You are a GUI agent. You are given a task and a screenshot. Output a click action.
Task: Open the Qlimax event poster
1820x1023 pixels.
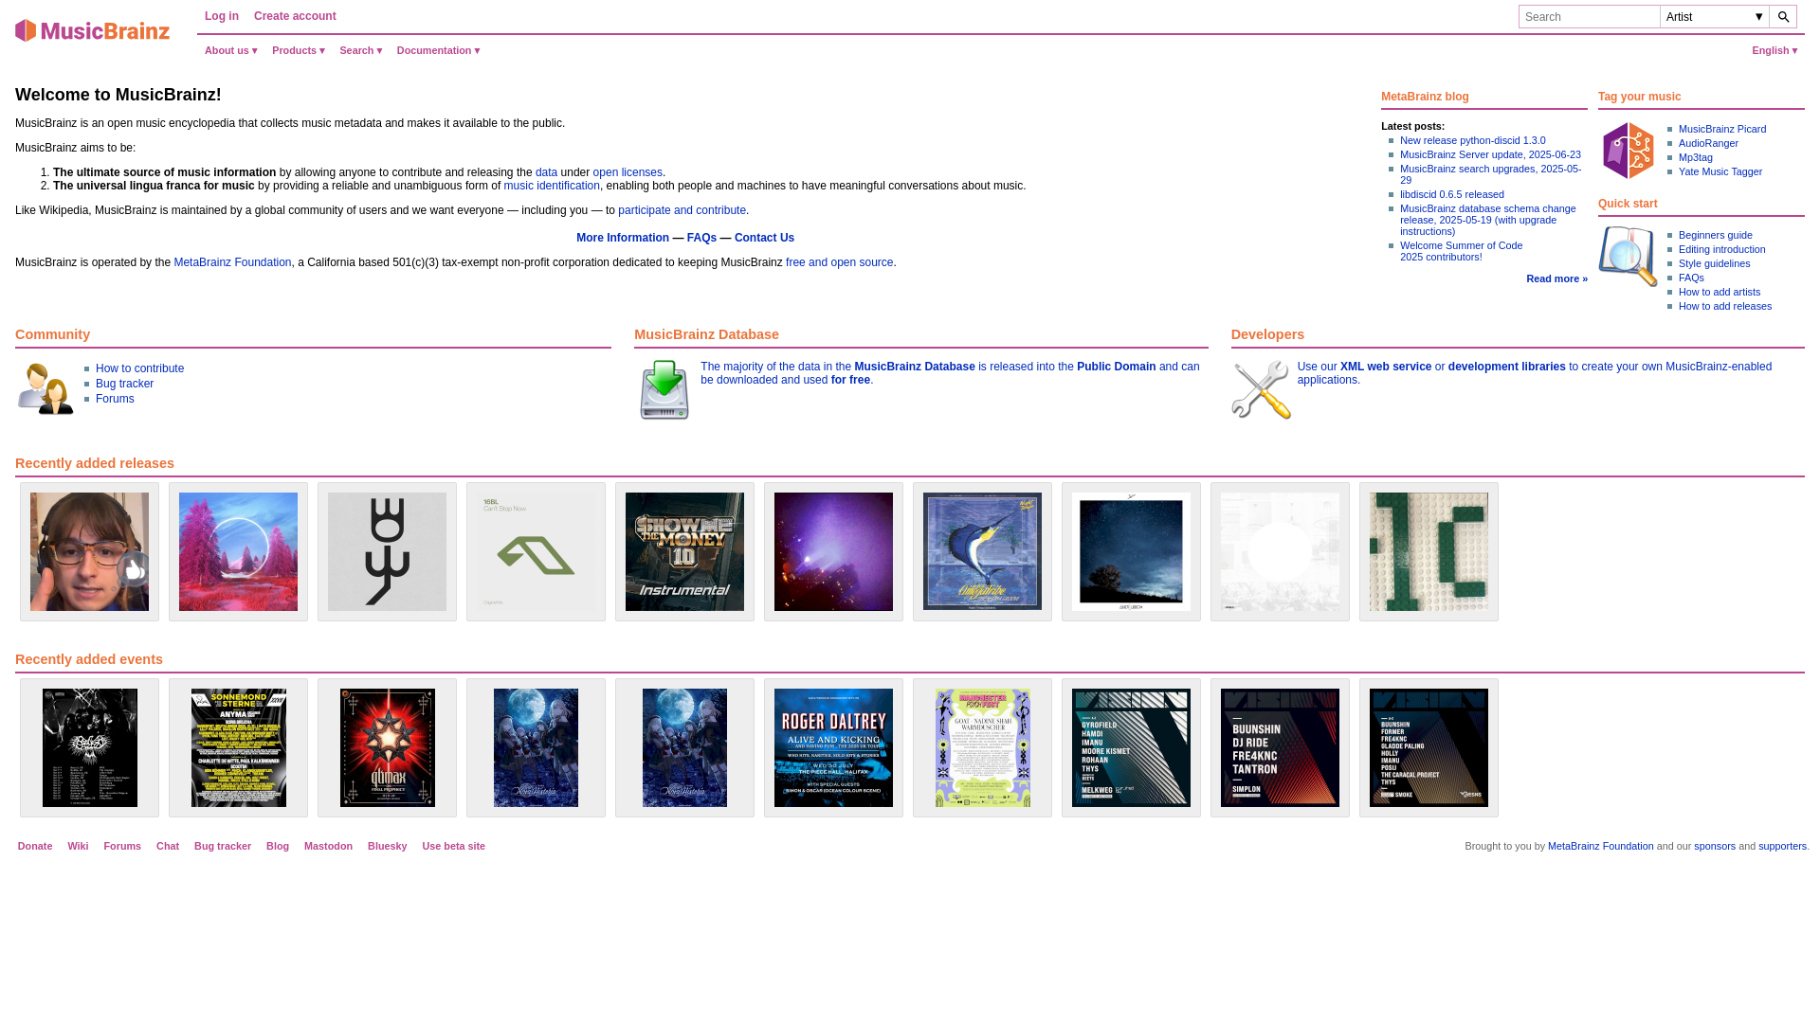[x=387, y=747]
